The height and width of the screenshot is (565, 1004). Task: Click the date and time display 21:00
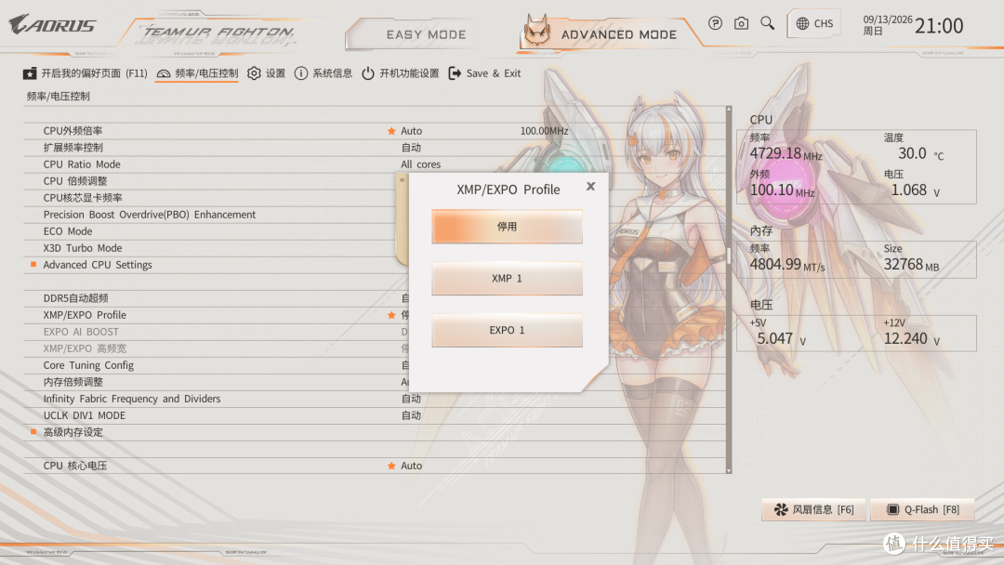point(913,25)
